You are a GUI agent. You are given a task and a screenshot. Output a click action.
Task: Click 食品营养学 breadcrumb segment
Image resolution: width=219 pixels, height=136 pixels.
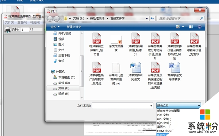click(118, 18)
